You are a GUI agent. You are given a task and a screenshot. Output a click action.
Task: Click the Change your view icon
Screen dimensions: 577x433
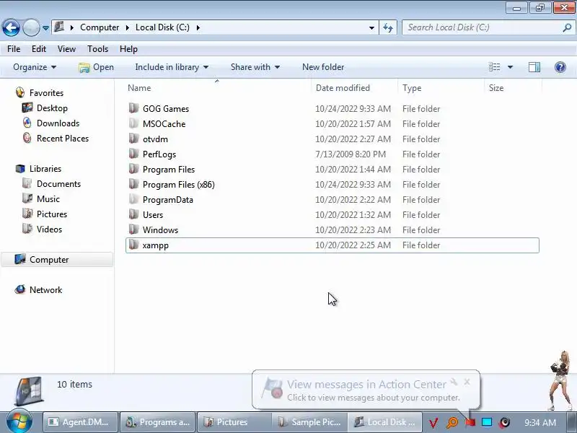[x=494, y=67]
